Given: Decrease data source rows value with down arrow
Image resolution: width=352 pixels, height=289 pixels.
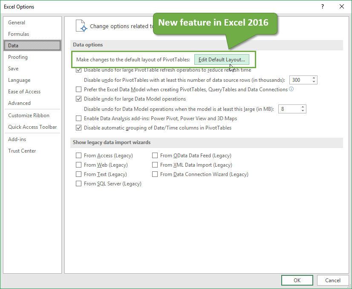Looking at the screenshot, I should pos(314,82).
